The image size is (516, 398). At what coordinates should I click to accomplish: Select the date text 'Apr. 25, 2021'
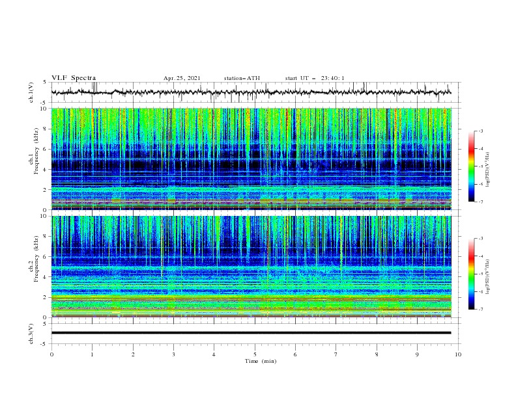click(182, 78)
